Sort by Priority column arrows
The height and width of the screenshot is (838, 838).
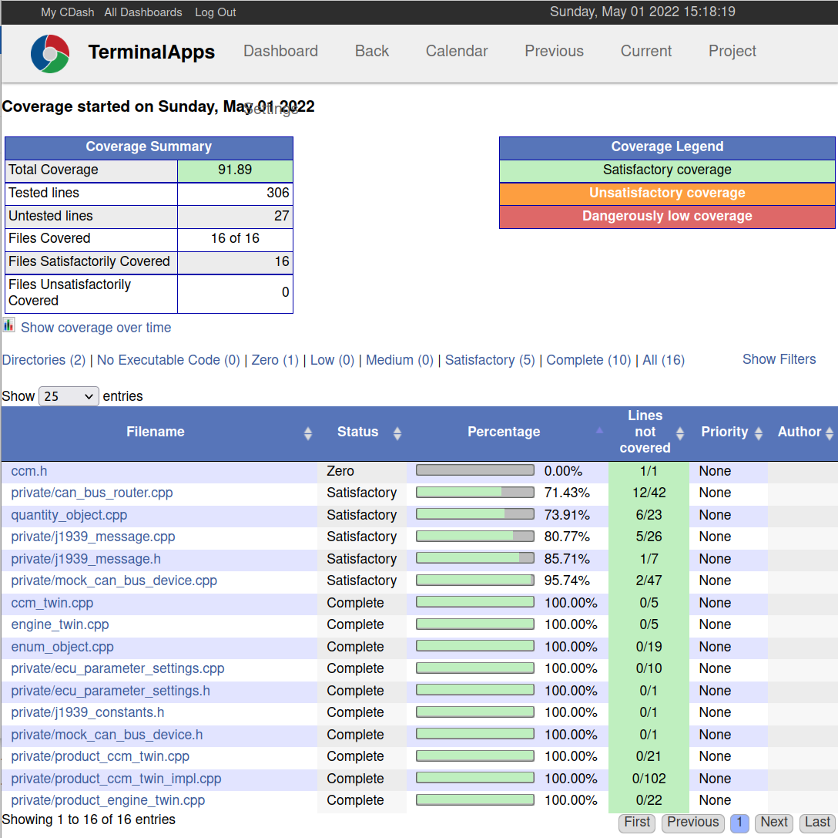tap(759, 433)
